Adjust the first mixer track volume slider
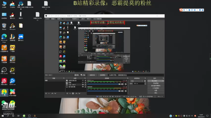This screenshot has width=211, height=118. point(104,84)
